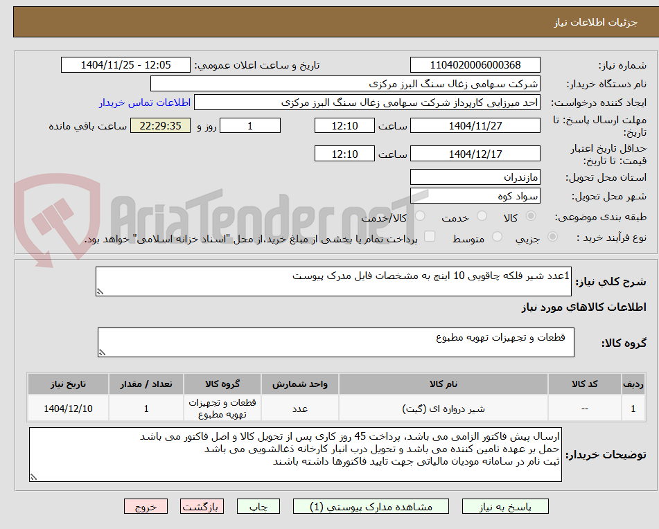Click the announcement date field 1404/11/25 - 12:05
The width and height of the screenshot is (659, 529).
point(125,65)
